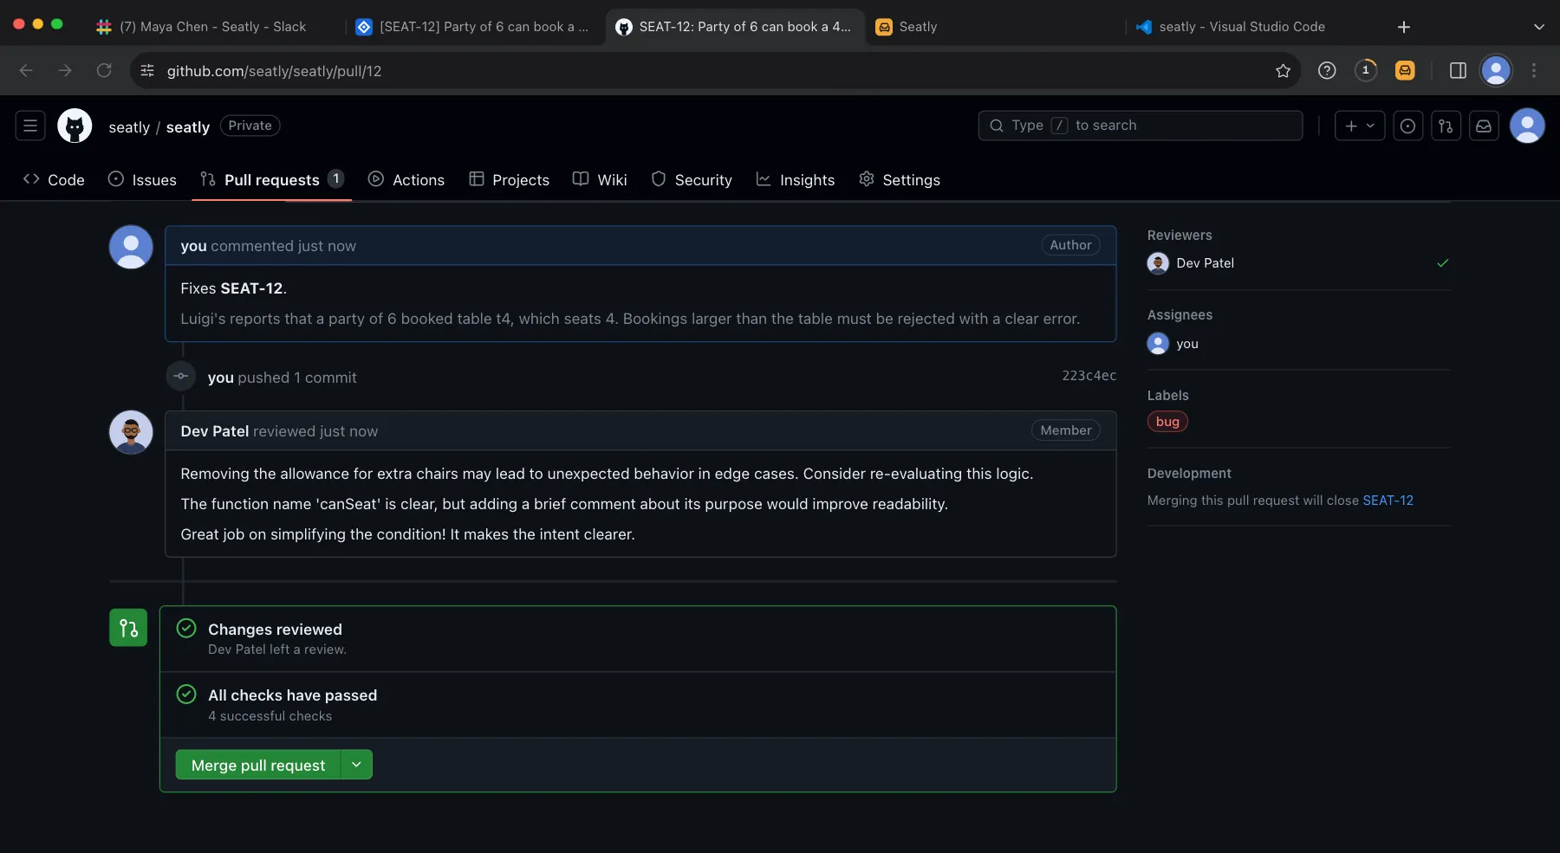The width and height of the screenshot is (1560, 853).
Task: Go forward using the browser forward arrow
Action: [x=65, y=71]
